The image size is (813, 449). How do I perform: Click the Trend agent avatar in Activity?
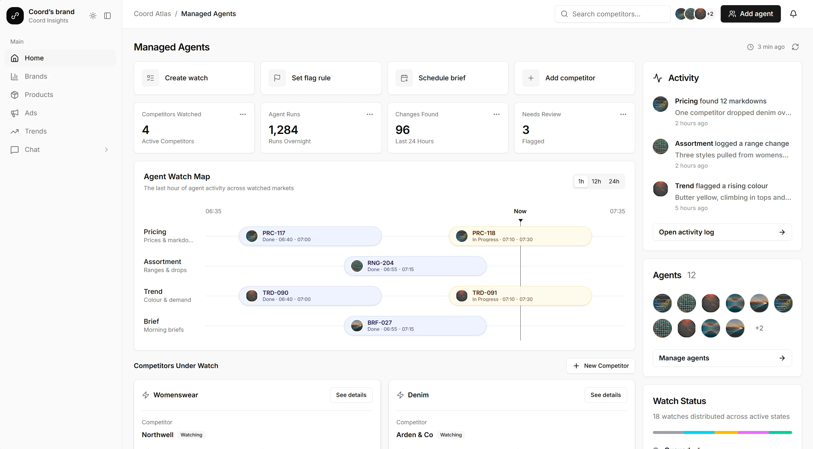coord(661,189)
